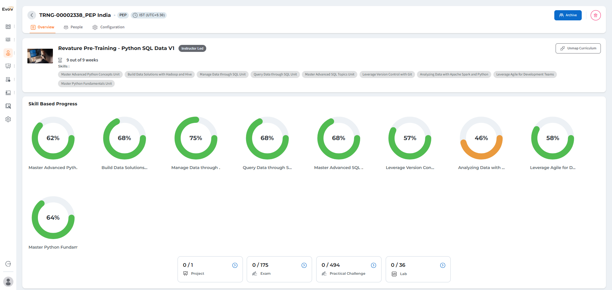
Task: Click the Revature Pre-Training curriculum title
Action: (116, 48)
